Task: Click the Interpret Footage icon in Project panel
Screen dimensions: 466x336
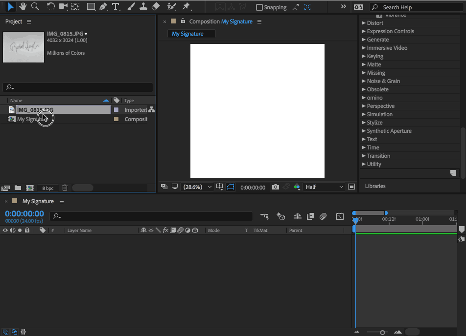Action: point(6,188)
